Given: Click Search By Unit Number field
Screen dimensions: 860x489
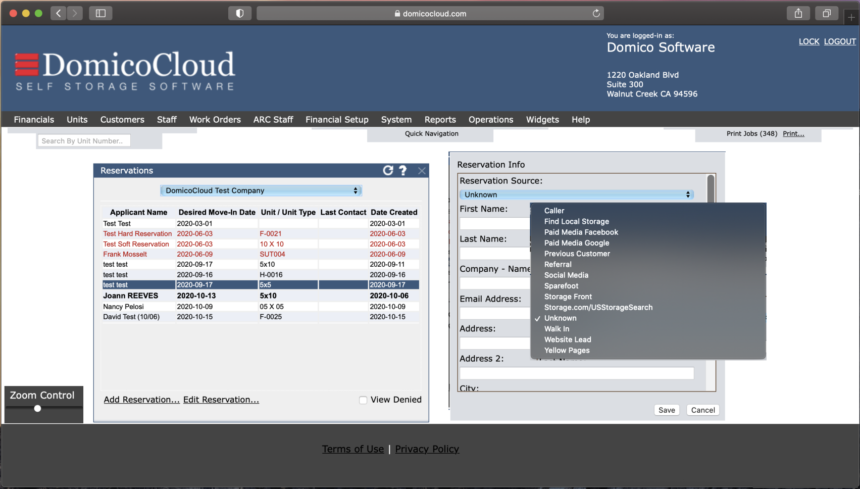Looking at the screenshot, I should click(x=84, y=141).
